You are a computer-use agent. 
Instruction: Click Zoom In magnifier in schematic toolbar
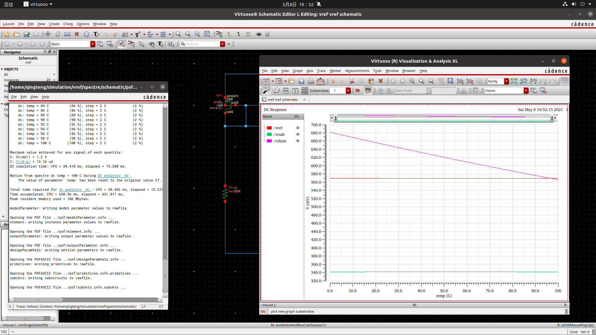[x=178, y=34]
